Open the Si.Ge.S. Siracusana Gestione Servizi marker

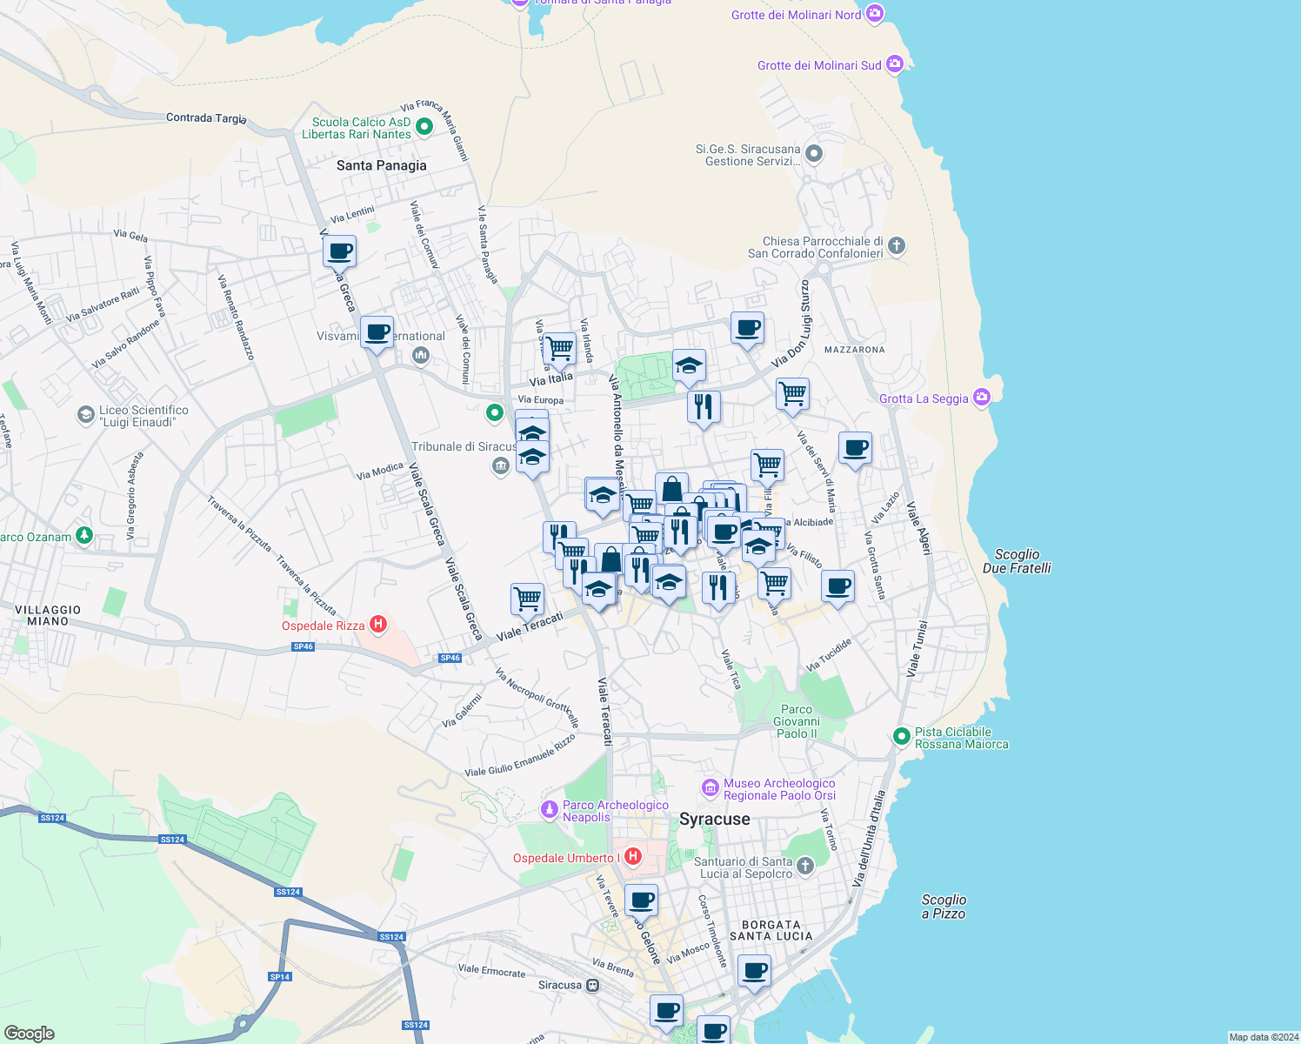[812, 152]
